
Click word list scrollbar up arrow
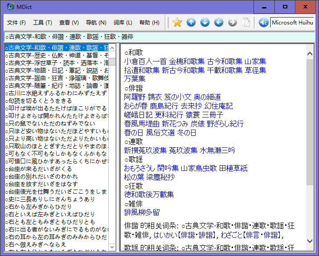point(112,48)
